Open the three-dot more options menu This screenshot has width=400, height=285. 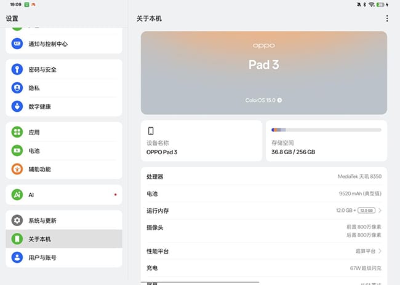tap(386, 19)
